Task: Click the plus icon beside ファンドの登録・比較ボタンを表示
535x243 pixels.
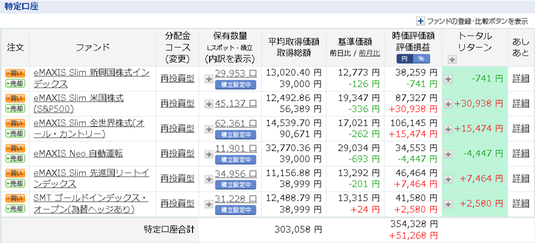Action: (x=420, y=21)
